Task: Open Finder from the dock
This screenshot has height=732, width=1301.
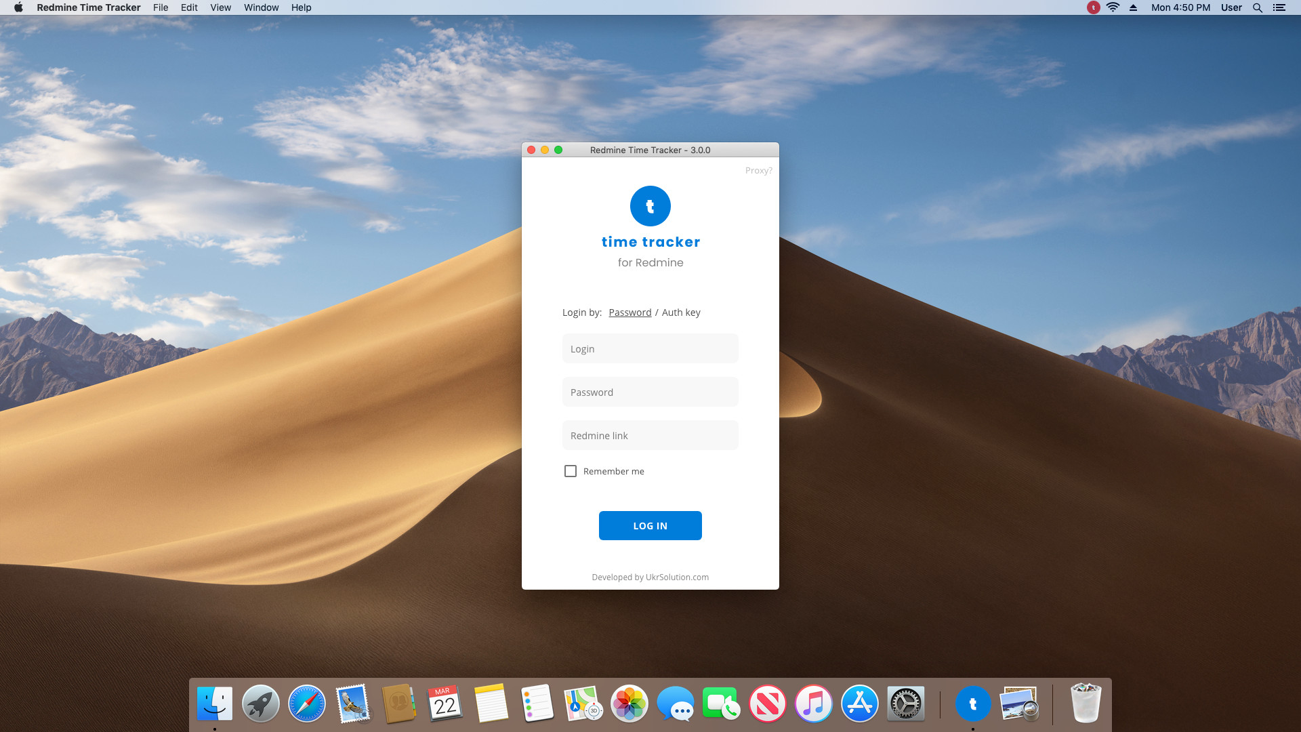Action: point(215,704)
